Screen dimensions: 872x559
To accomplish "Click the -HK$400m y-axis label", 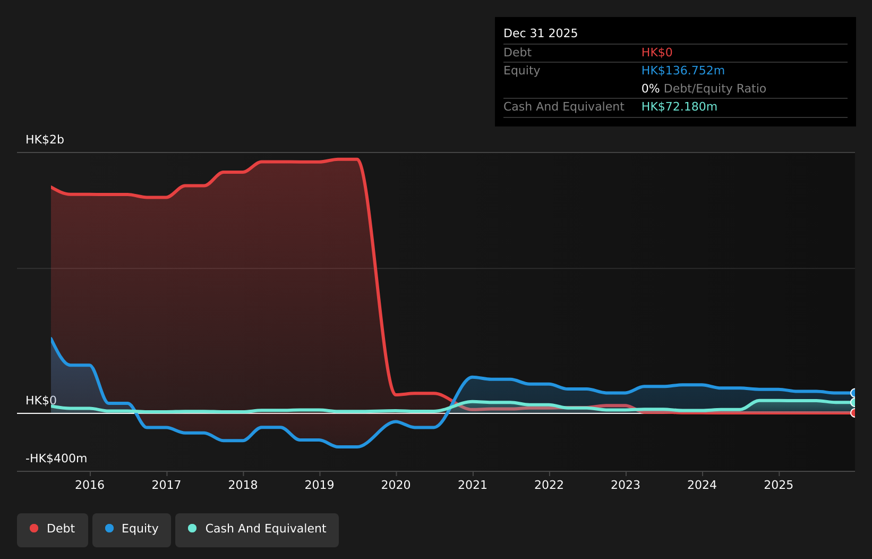I will [56, 459].
